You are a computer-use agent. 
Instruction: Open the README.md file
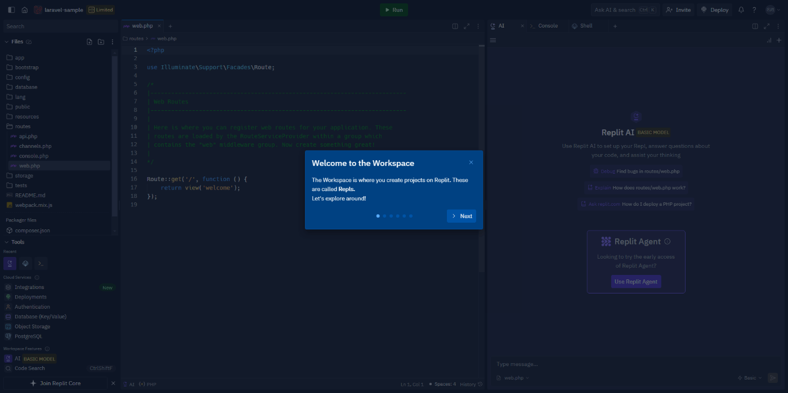coord(57,195)
